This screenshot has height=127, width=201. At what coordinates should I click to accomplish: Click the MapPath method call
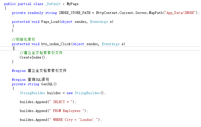pos(155,13)
